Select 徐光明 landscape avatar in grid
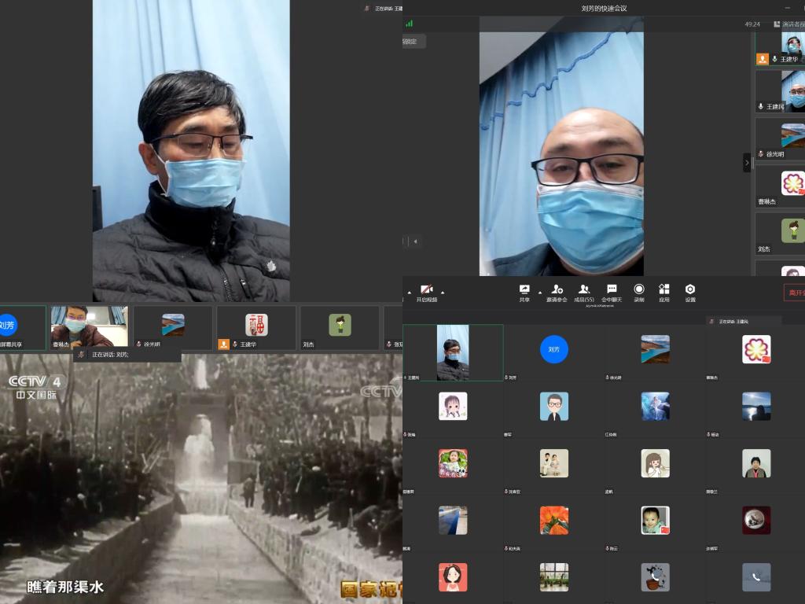Screen dimensions: 805x604 pyautogui.click(x=655, y=349)
